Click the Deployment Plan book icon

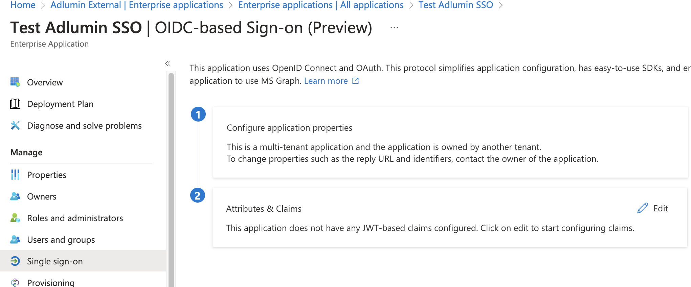(15, 104)
